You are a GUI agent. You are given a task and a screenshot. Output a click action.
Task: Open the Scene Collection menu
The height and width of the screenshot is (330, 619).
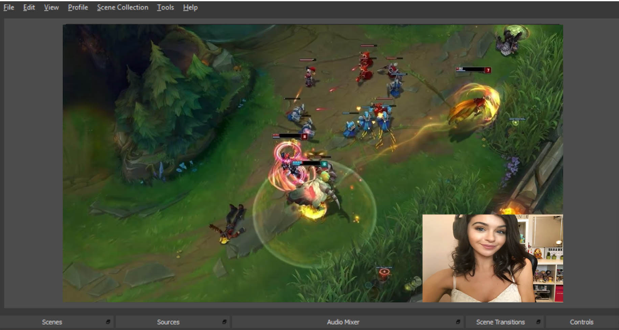pyautogui.click(x=122, y=8)
